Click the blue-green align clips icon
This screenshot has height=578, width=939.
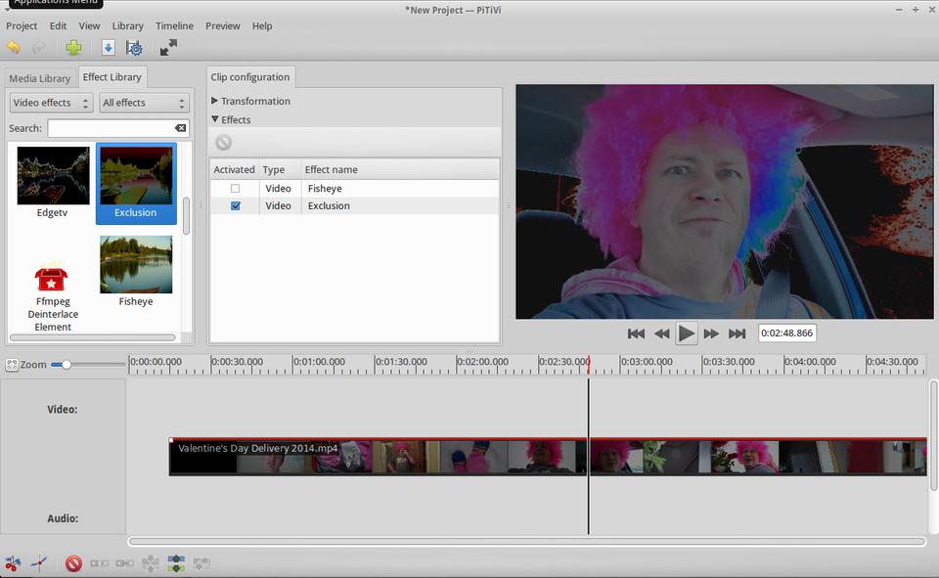tap(176, 563)
